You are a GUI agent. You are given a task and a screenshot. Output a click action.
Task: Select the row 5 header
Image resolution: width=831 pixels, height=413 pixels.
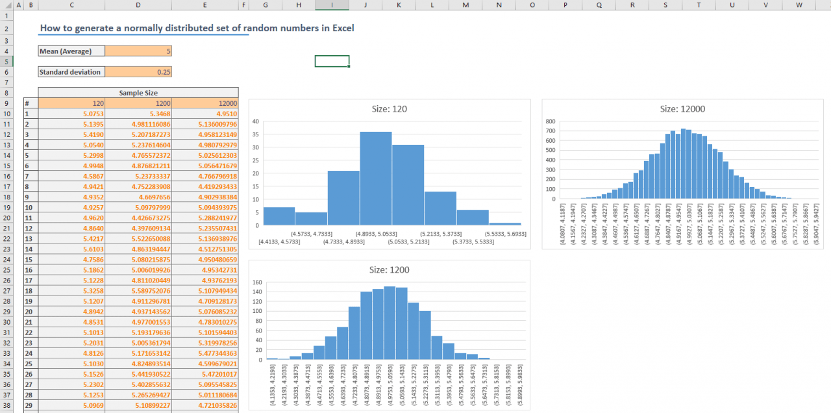point(6,61)
